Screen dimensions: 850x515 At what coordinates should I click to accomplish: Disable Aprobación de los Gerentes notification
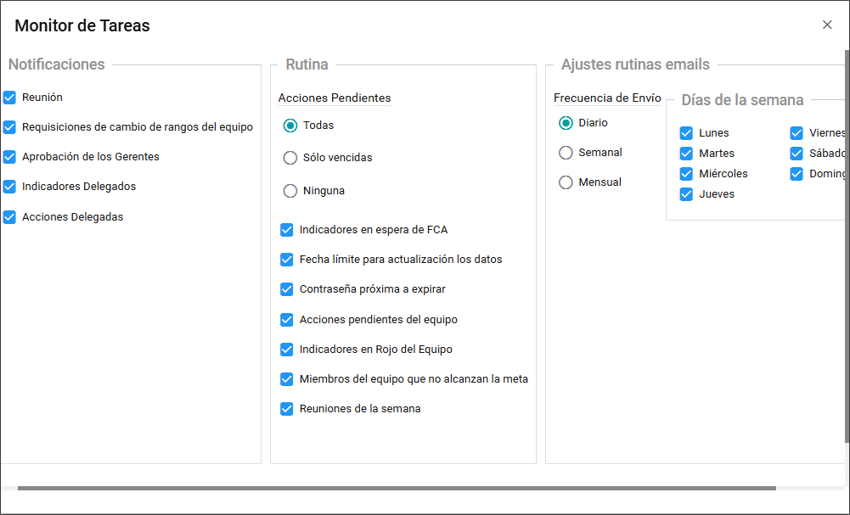coord(9,157)
